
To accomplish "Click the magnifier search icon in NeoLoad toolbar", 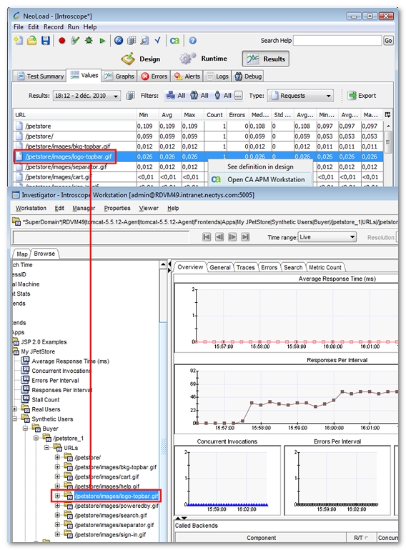I will [x=144, y=41].
